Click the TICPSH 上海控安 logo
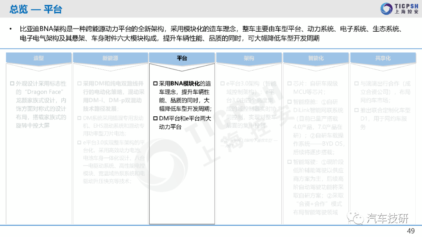 (399, 9)
